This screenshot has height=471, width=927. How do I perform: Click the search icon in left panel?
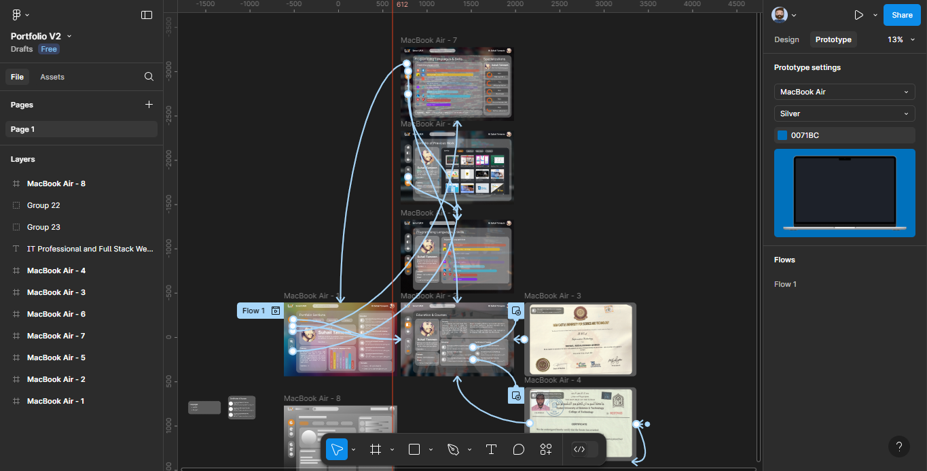(149, 77)
